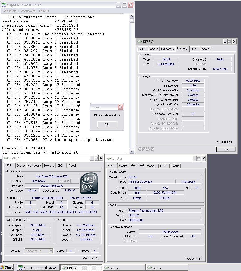Click the NB Frequency 4798.3 MHz value
This screenshot has height=271, width=241.
pos(220,69)
